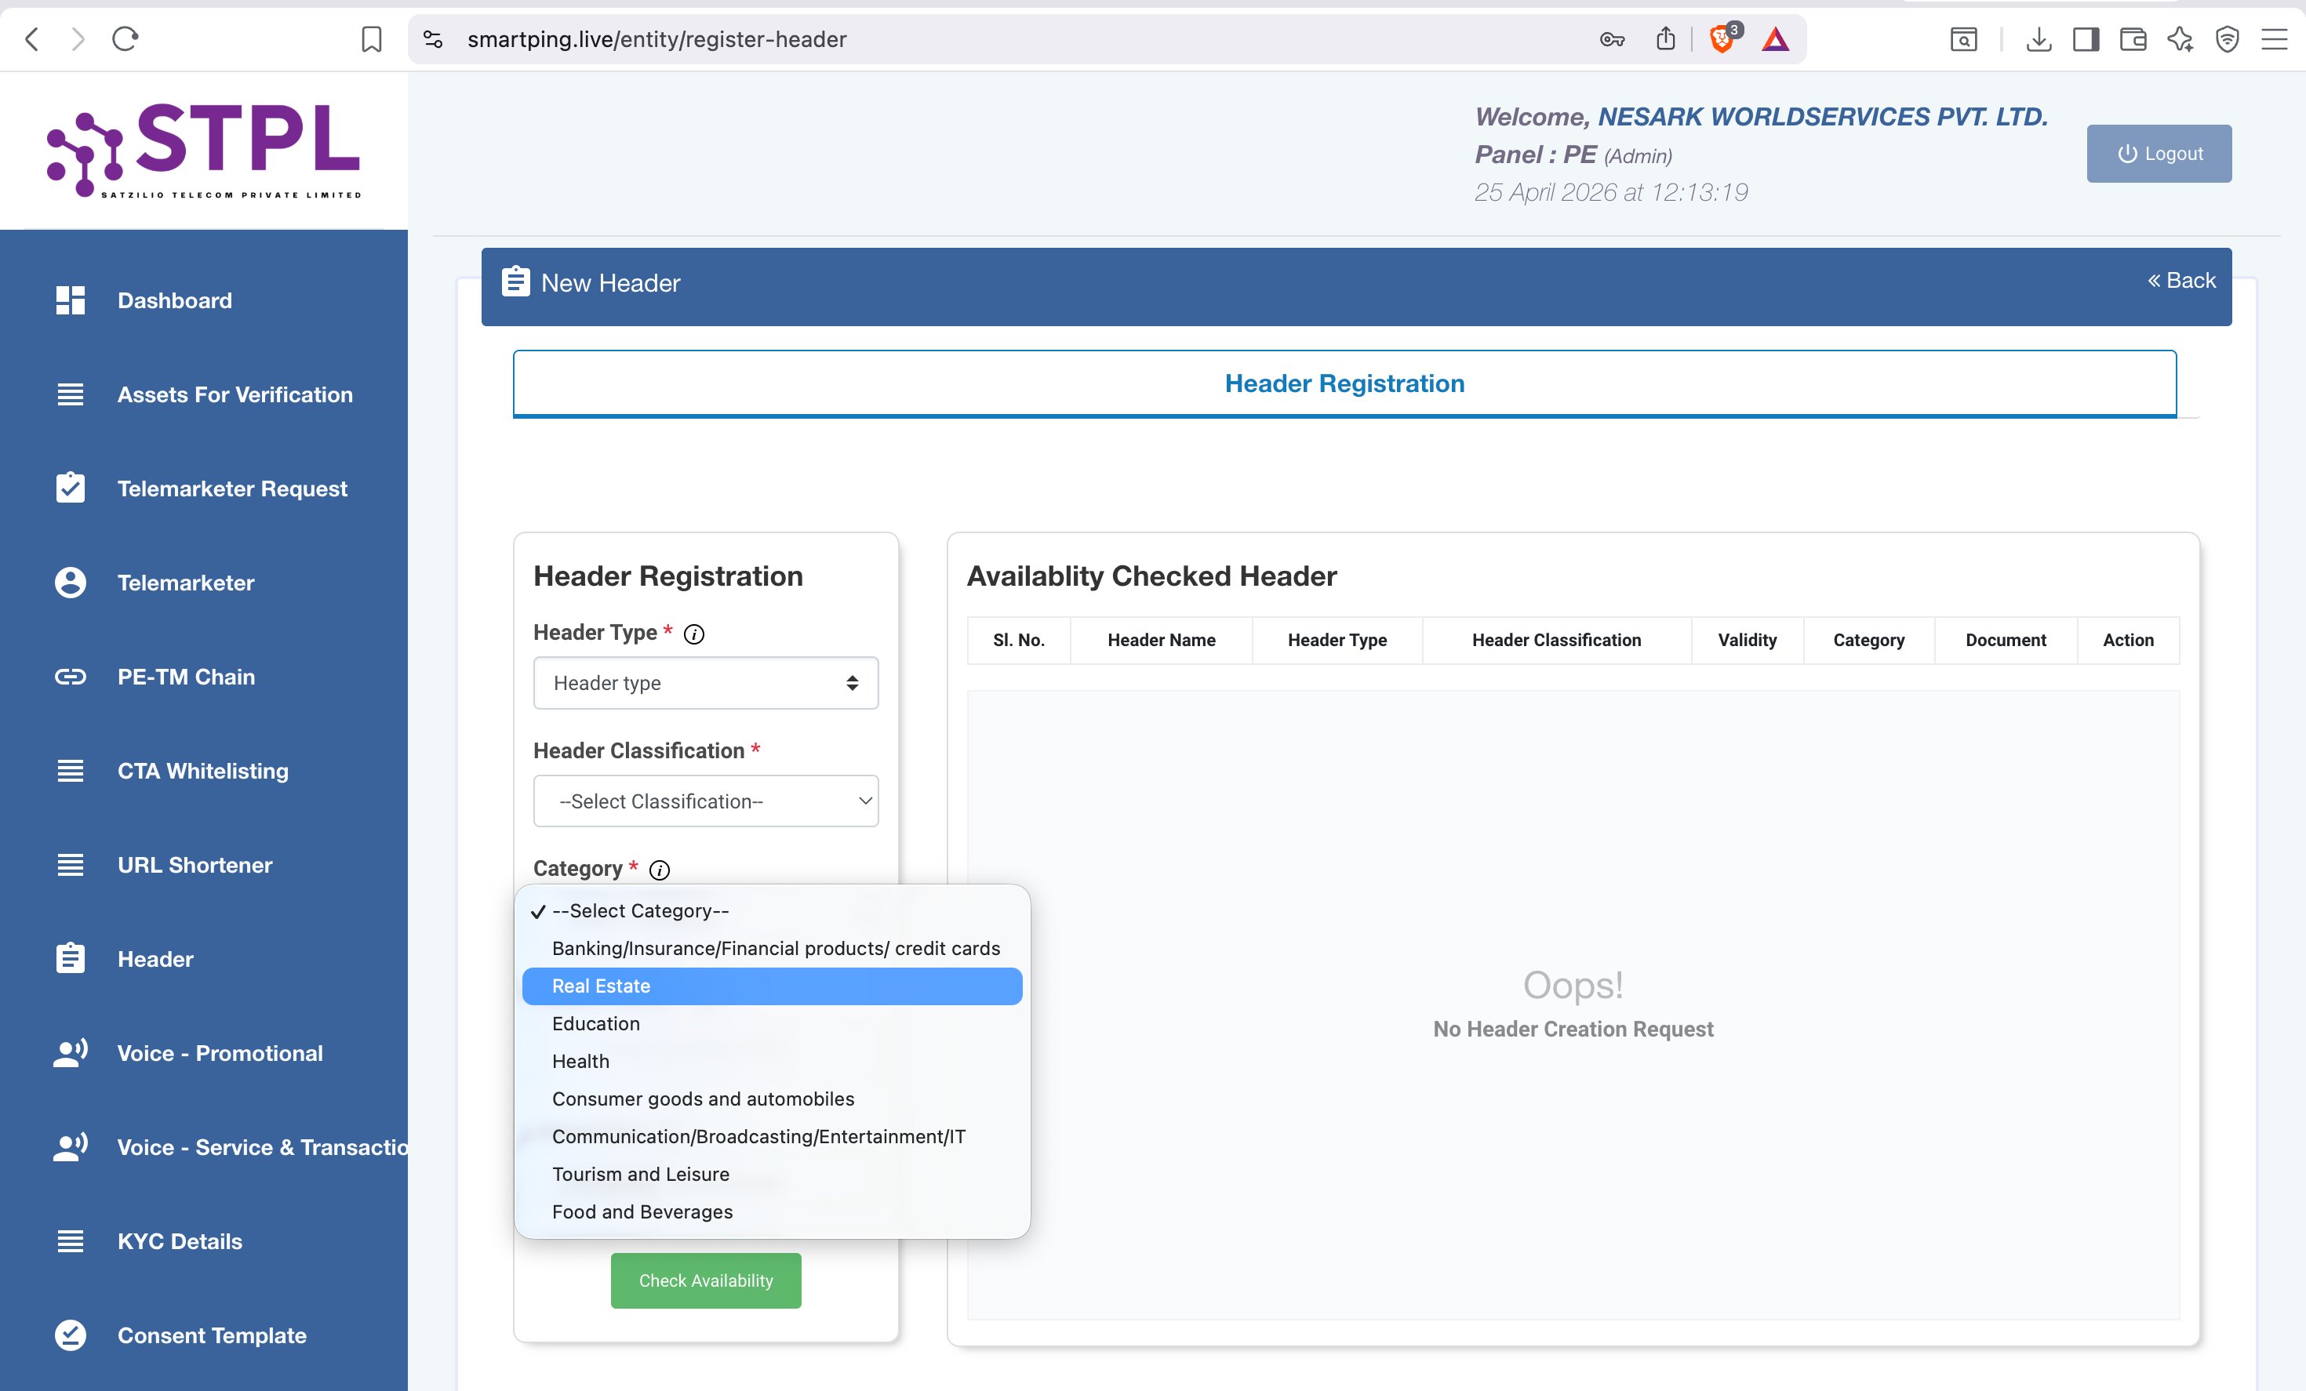Click the Document column header

pos(2006,640)
